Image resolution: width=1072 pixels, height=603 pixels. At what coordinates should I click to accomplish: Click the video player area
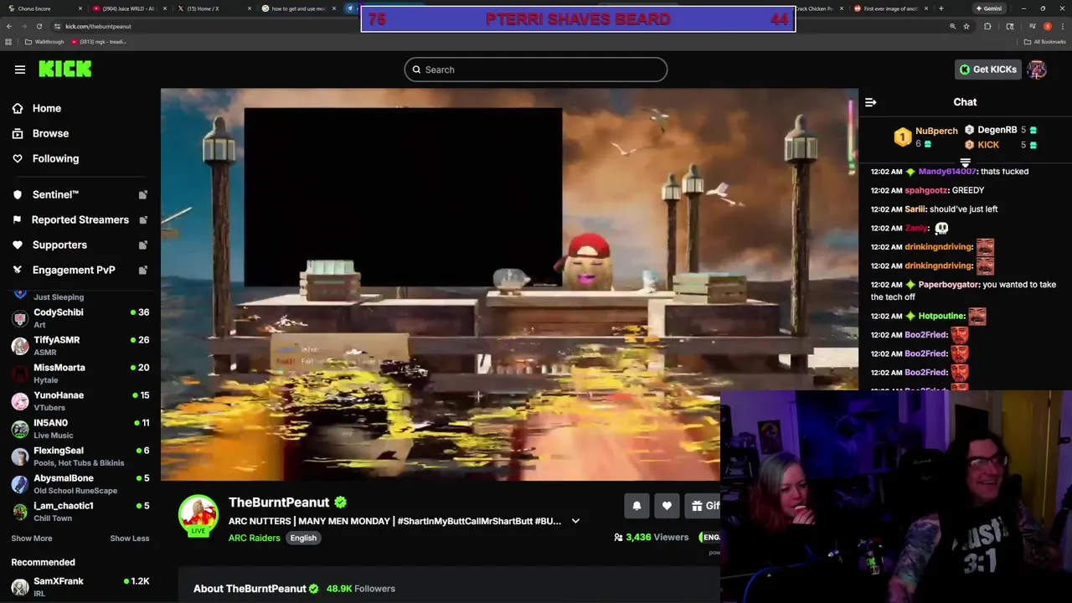[x=509, y=284]
